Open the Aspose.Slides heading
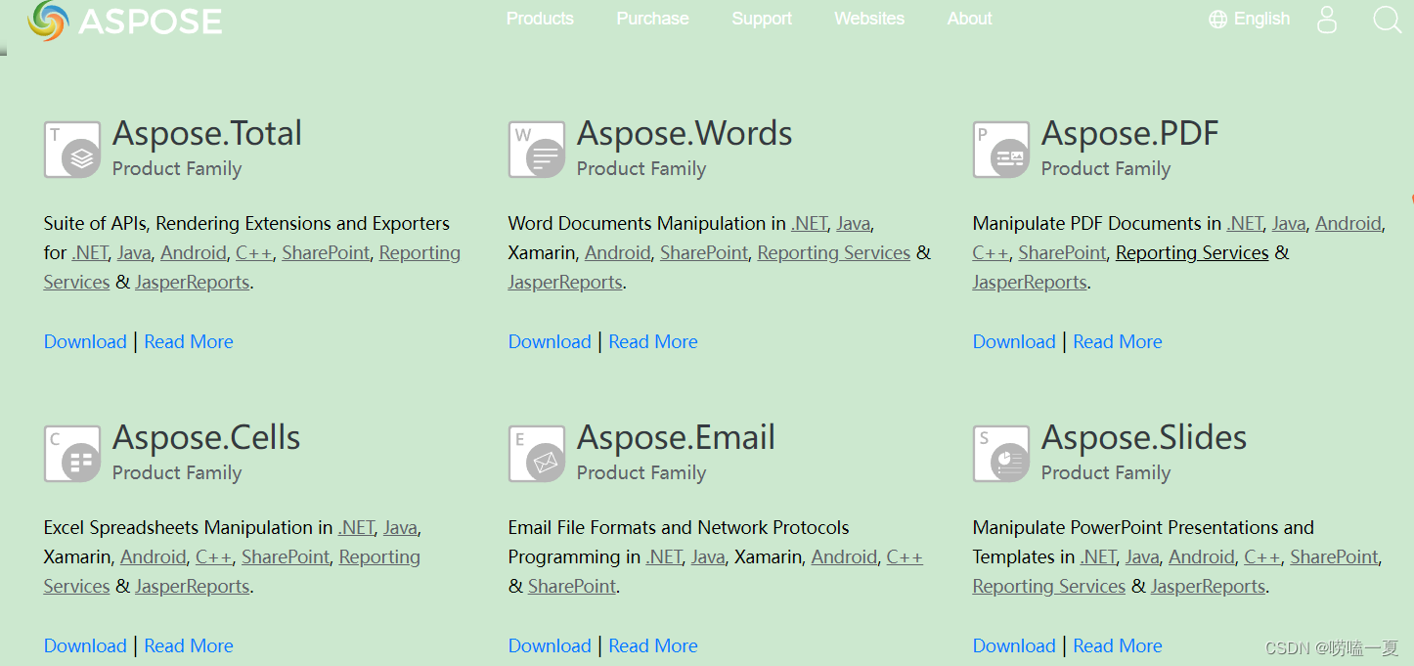Image resolution: width=1414 pixels, height=666 pixels. (x=1144, y=437)
